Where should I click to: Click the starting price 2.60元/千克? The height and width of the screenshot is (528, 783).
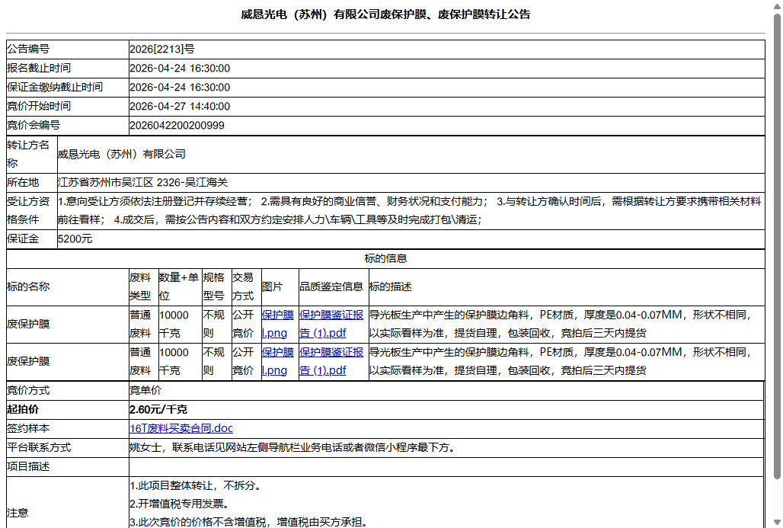(158, 409)
